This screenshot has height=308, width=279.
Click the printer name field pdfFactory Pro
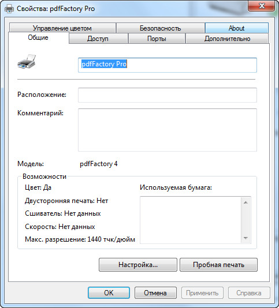[x=168, y=65]
